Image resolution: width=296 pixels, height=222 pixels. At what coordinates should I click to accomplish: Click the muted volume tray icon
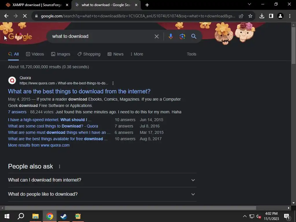click(x=258, y=216)
